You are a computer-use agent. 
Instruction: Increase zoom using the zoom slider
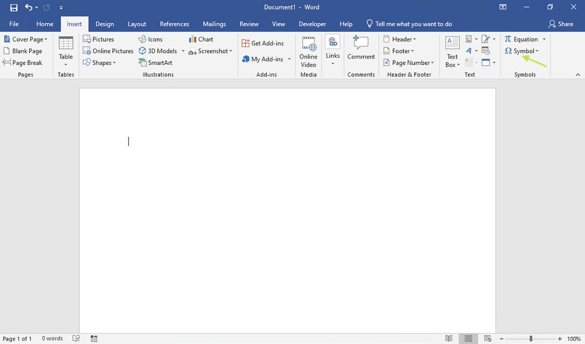point(559,338)
